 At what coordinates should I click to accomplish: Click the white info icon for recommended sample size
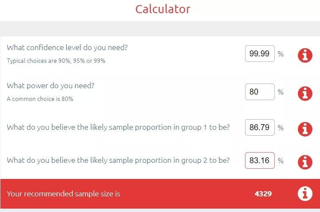tap(305, 194)
